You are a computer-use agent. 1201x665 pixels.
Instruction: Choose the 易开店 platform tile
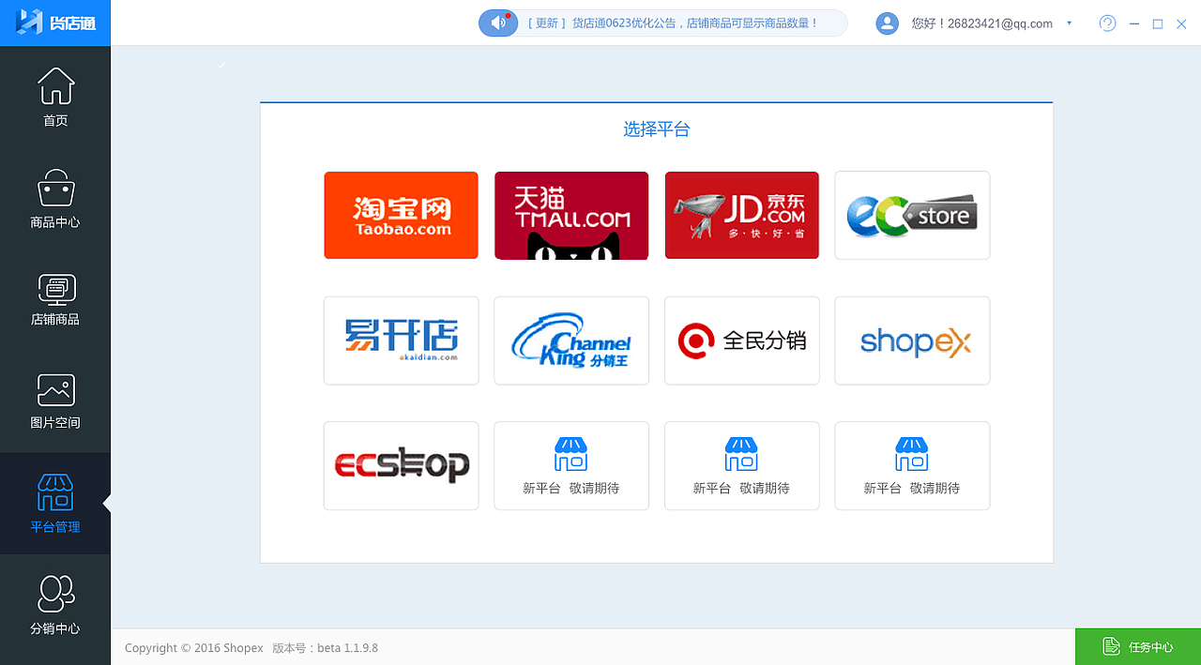(402, 340)
